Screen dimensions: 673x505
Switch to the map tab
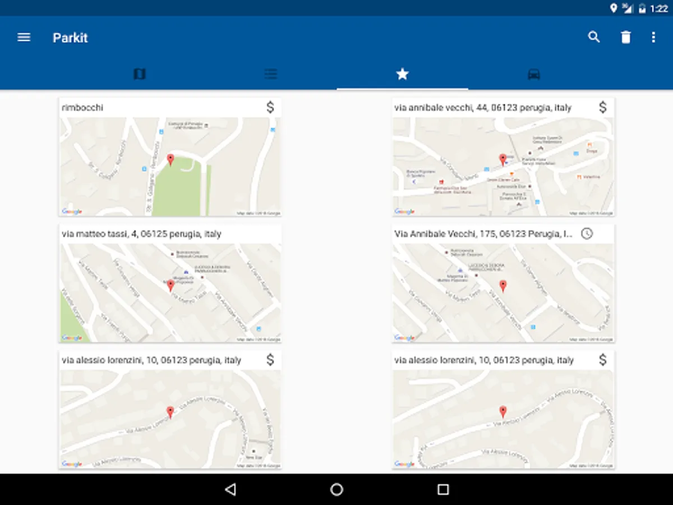click(140, 74)
